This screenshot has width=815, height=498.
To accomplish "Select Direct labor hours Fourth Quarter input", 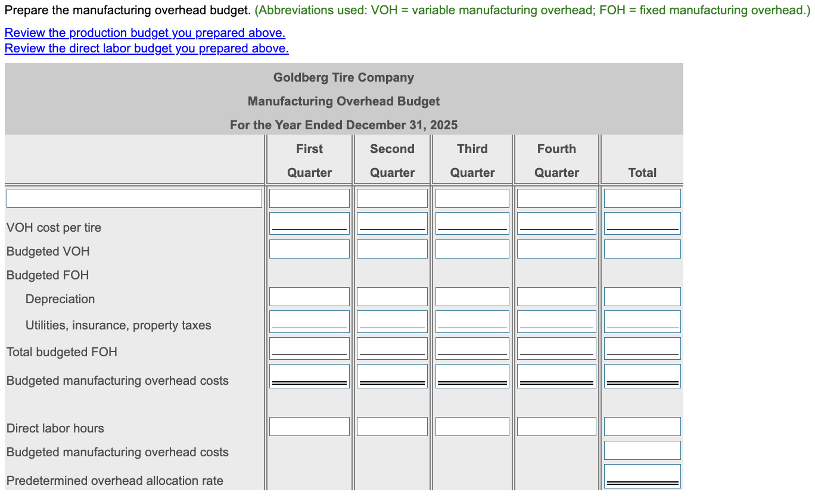I will pos(556,427).
